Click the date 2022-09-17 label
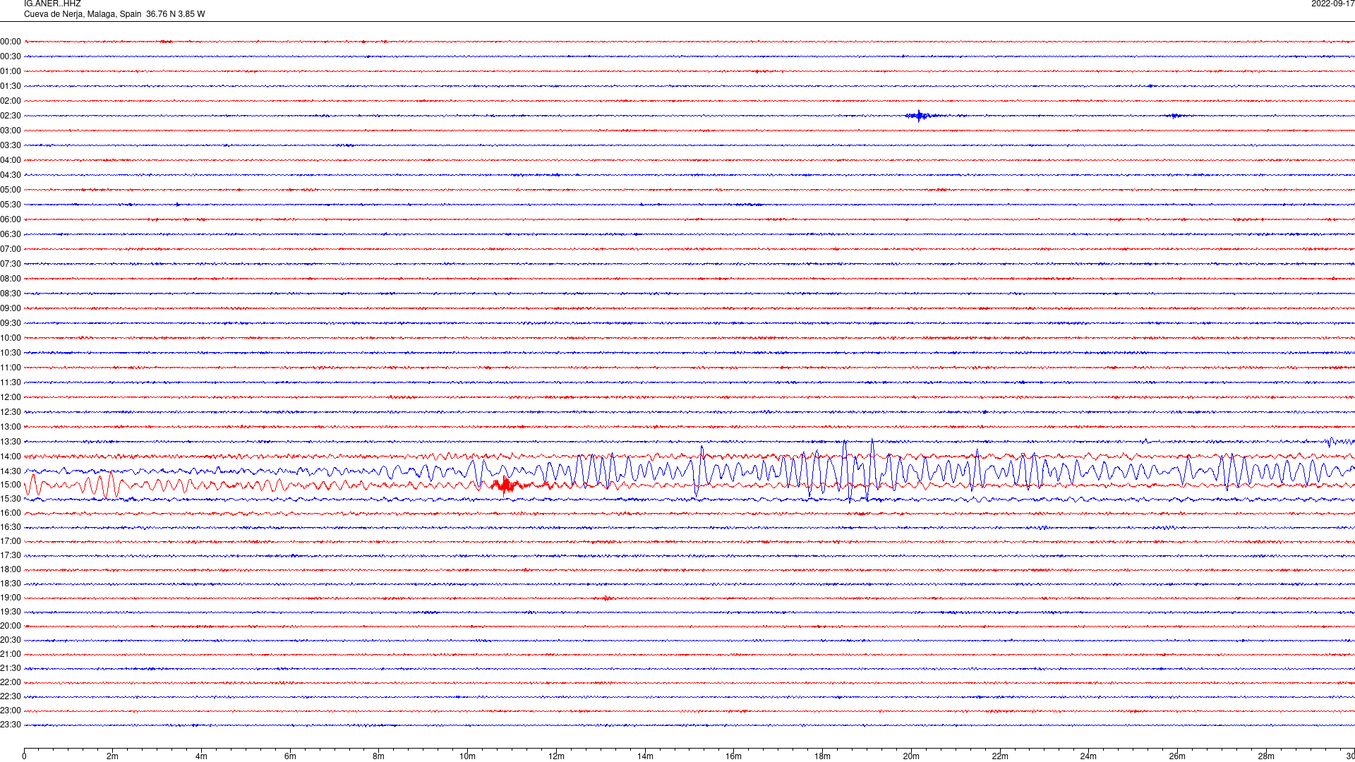This screenshot has height=762, width=1355. 1332,4
